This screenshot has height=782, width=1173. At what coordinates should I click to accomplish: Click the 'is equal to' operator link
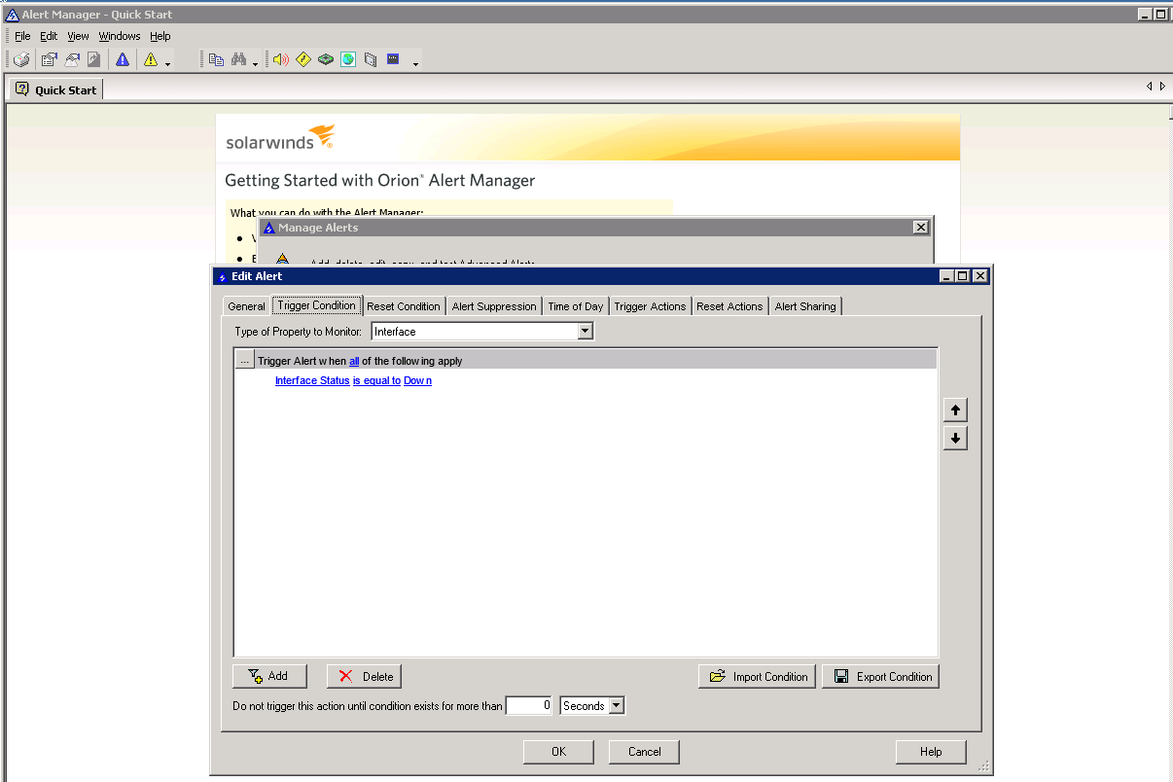(376, 380)
